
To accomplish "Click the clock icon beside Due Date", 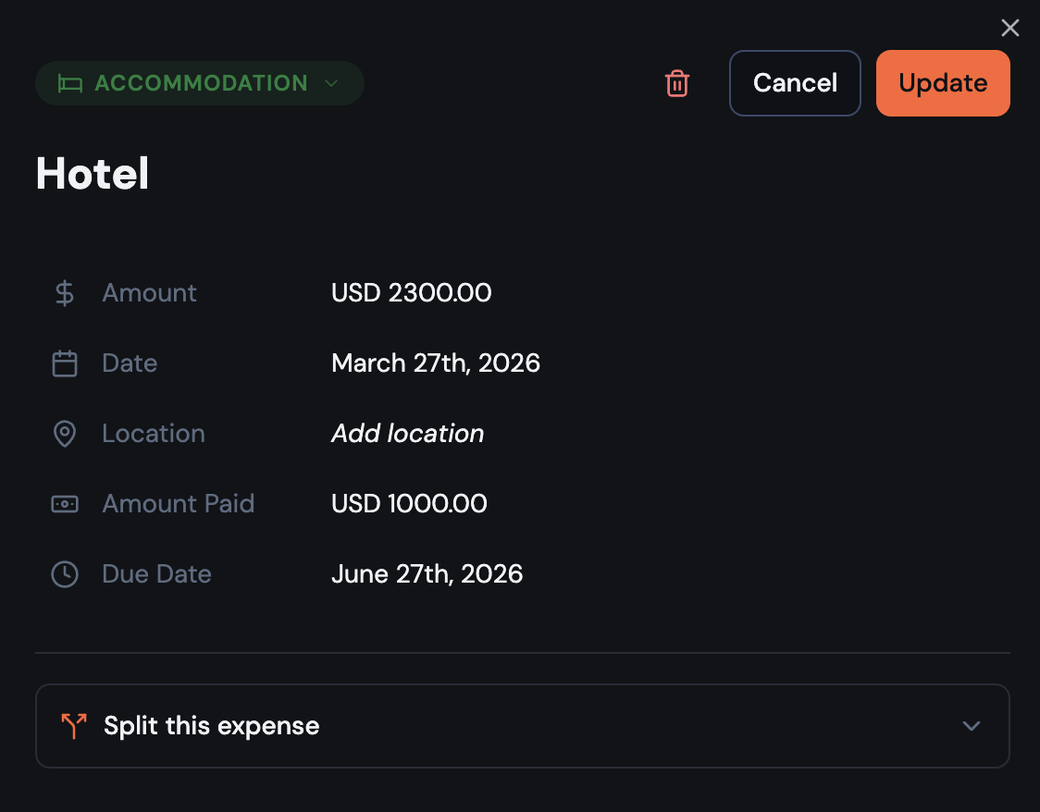I will coord(64,573).
